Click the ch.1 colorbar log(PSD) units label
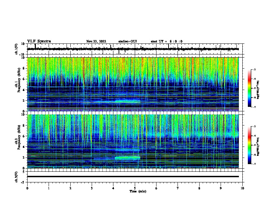 click(x=258, y=90)
